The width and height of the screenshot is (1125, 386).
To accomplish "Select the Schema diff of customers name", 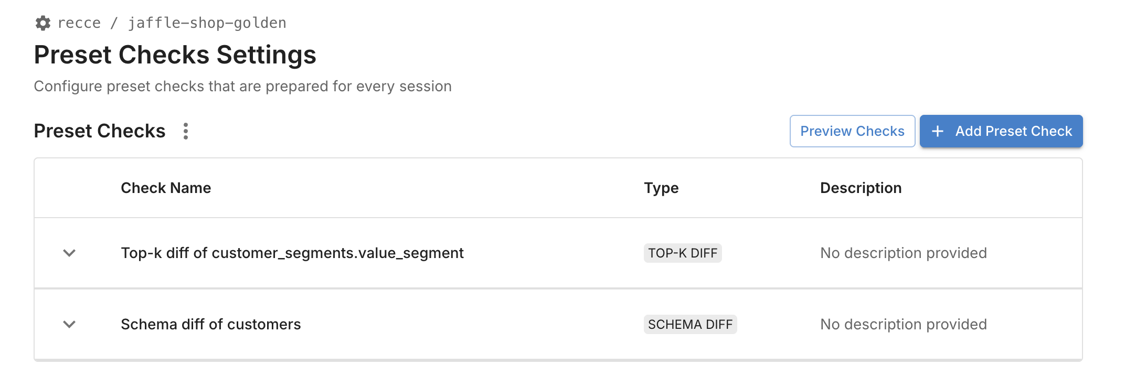I will [x=211, y=325].
